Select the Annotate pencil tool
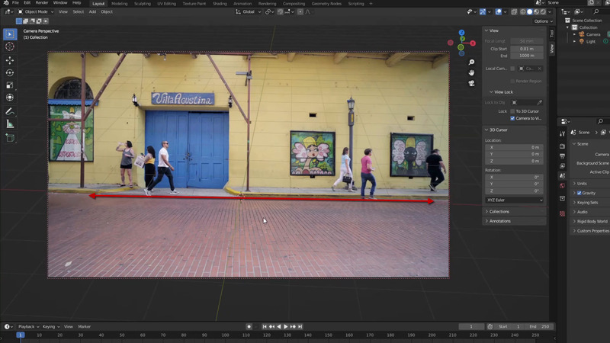610x343 pixels. 10,111
